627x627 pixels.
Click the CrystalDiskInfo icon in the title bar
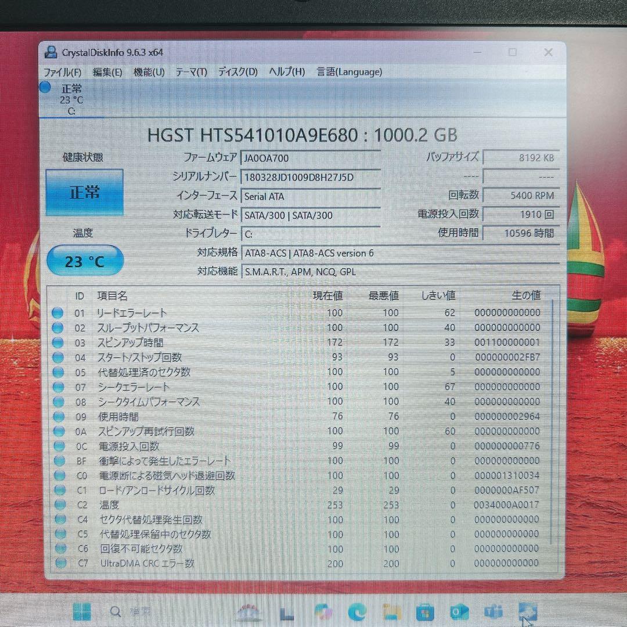[51, 52]
